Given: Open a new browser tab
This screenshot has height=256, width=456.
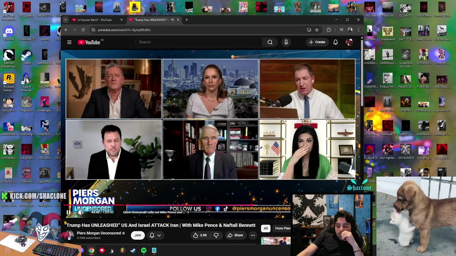Looking at the screenshot, I should click(x=186, y=20).
